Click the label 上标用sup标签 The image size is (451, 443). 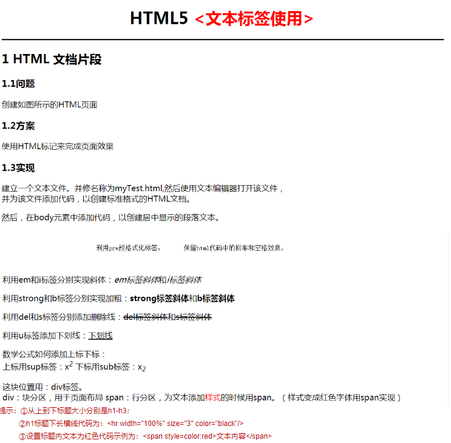[x=33, y=367]
